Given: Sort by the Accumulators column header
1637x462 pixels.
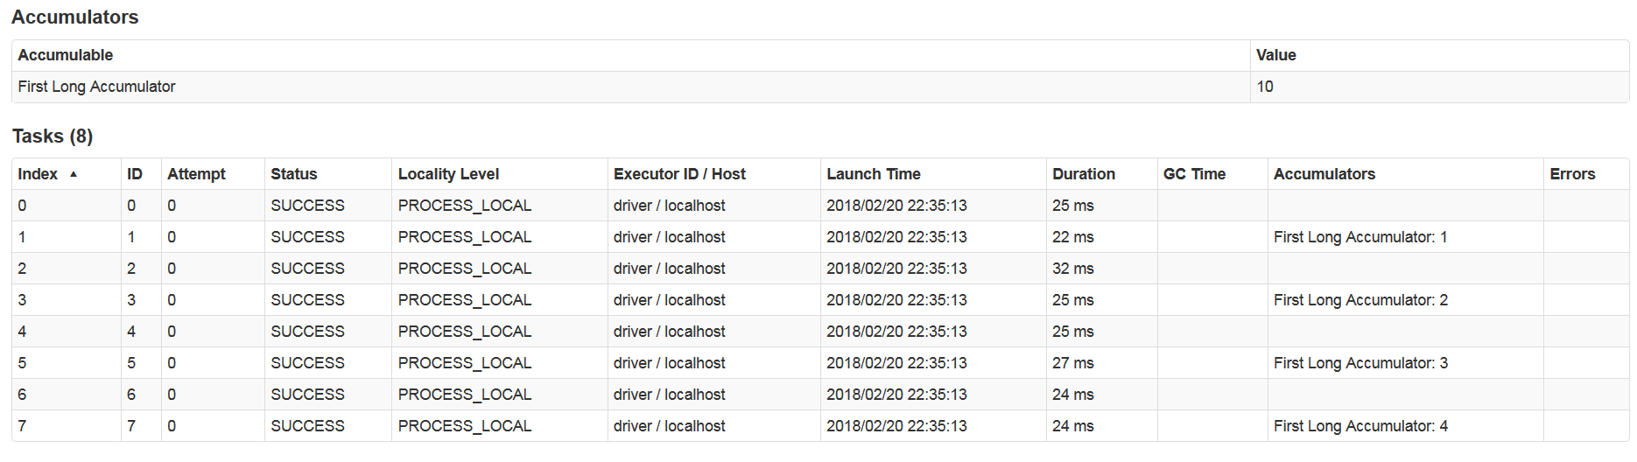Looking at the screenshot, I should point(1324,174).
